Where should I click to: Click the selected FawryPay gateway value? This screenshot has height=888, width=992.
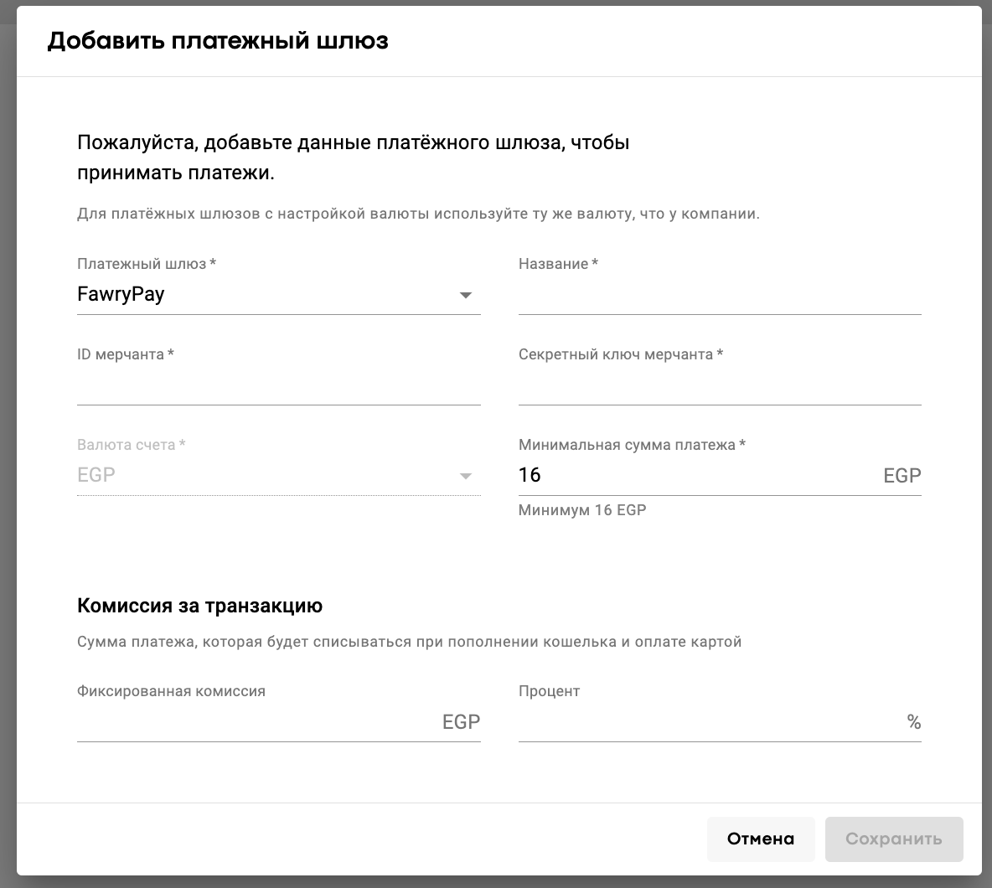pyautogui.click(x=121, y=295)
